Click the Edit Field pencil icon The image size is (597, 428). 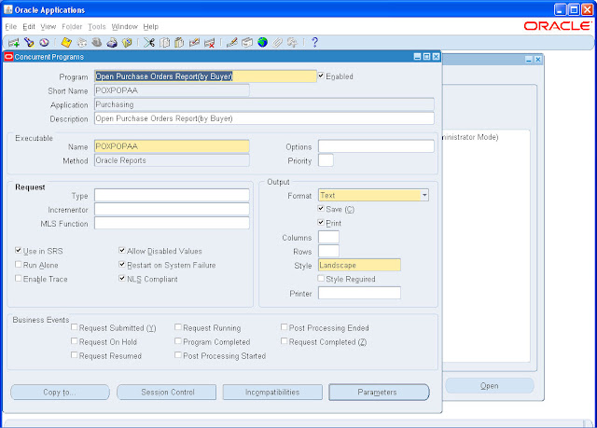(232, 43)
